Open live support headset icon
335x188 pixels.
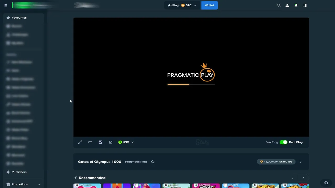coord(326,183)
